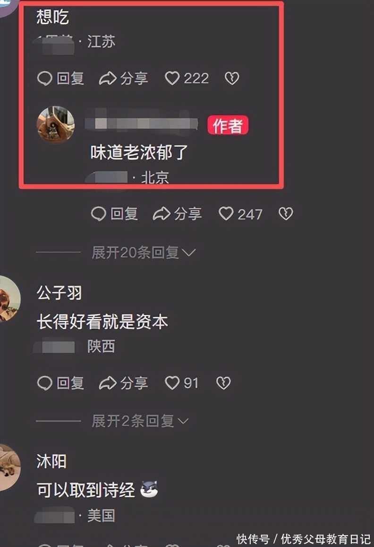Screen dimensions: 374x547
Task: Reply to the author's 味道老浓郁了 comment
Action: 115,214
